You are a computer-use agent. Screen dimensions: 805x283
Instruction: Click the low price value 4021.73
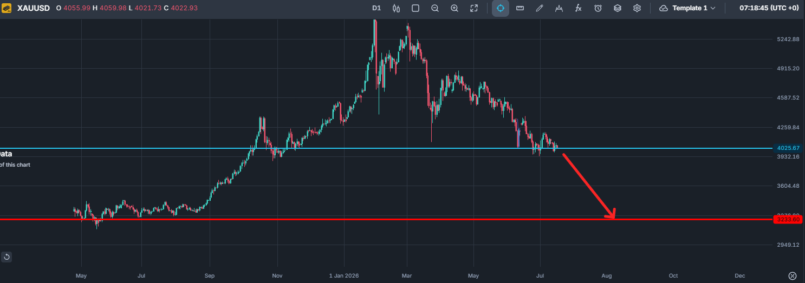(148, 8)
